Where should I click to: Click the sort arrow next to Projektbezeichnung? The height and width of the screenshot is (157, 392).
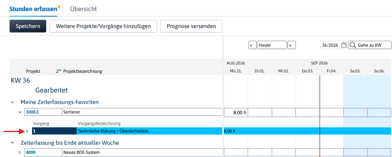click(x=60, y=70)
